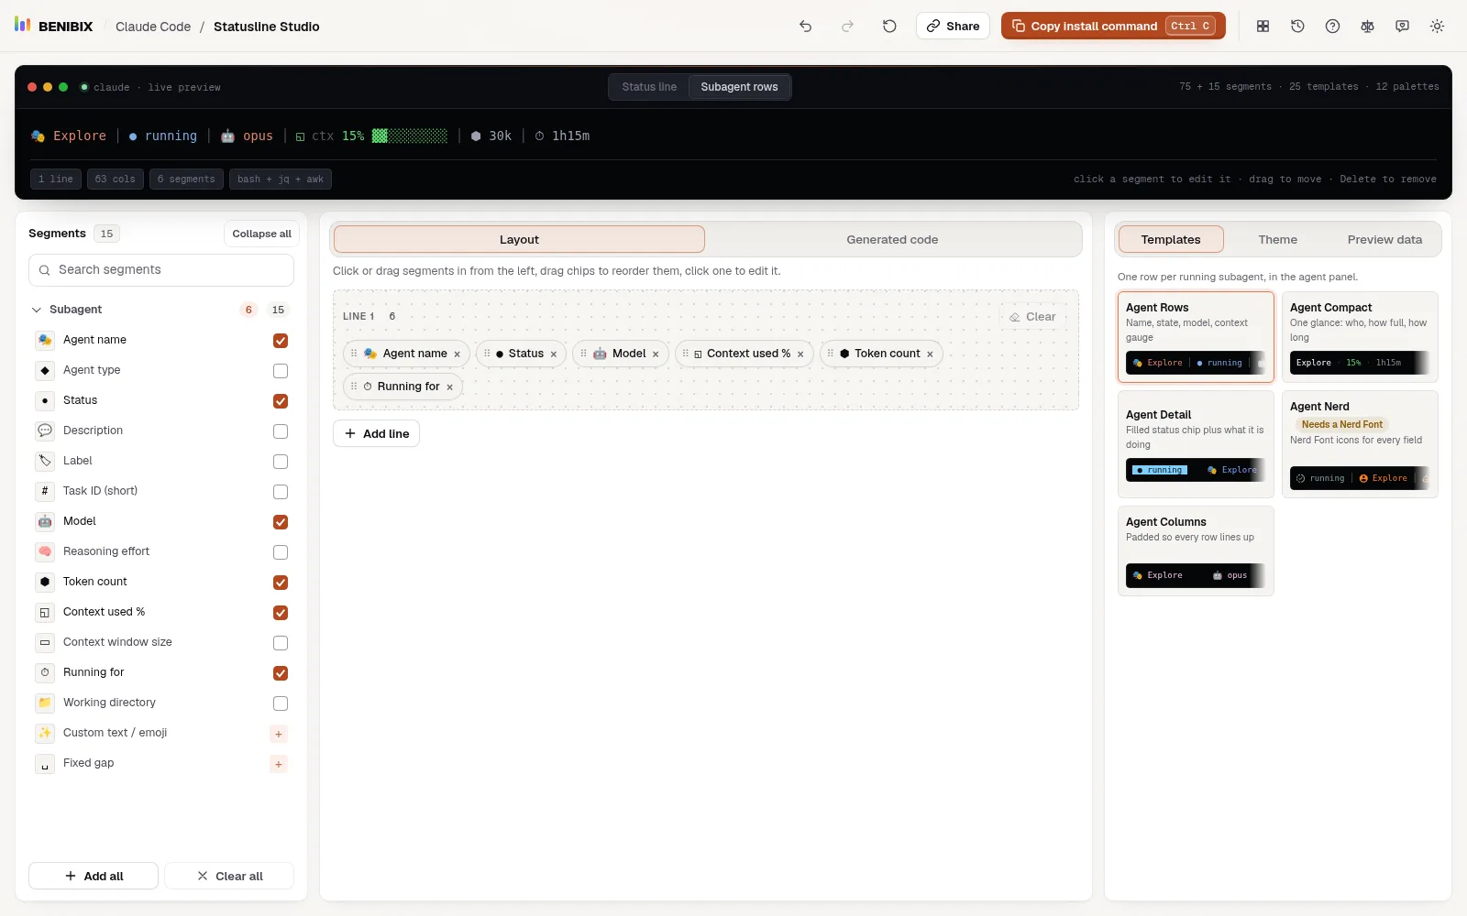Switch preview to Status line

tap(649, 87)
